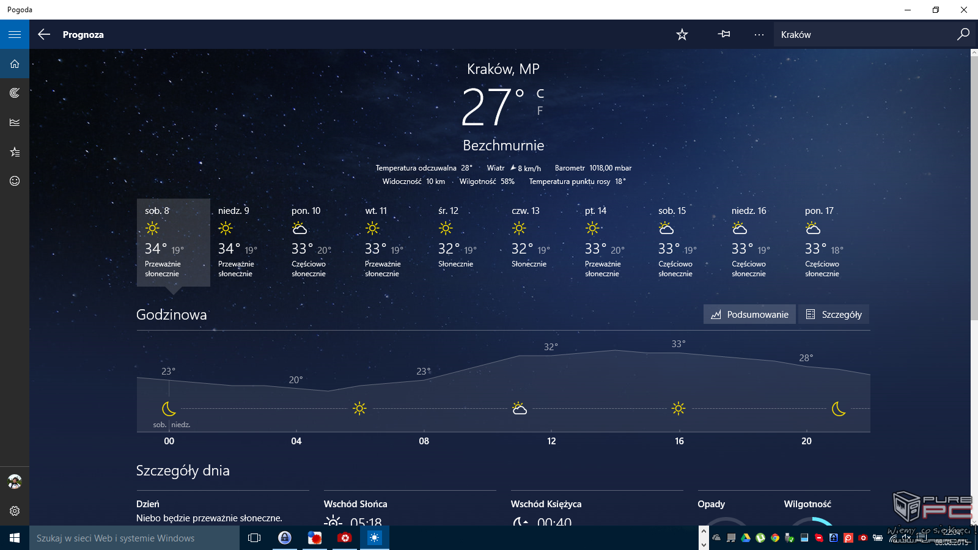Show the hourly Szczegóły view
This screenshot has height=550, width=978.
click(x=834, y=314)
